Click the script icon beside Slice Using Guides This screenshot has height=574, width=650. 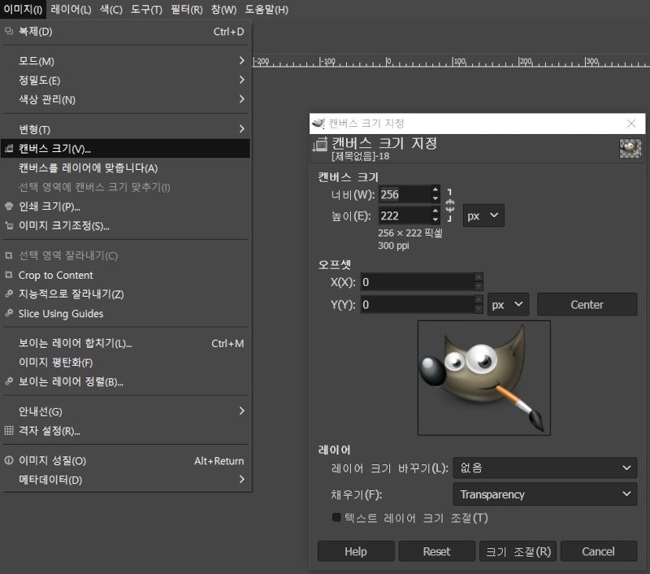point(9,313)
